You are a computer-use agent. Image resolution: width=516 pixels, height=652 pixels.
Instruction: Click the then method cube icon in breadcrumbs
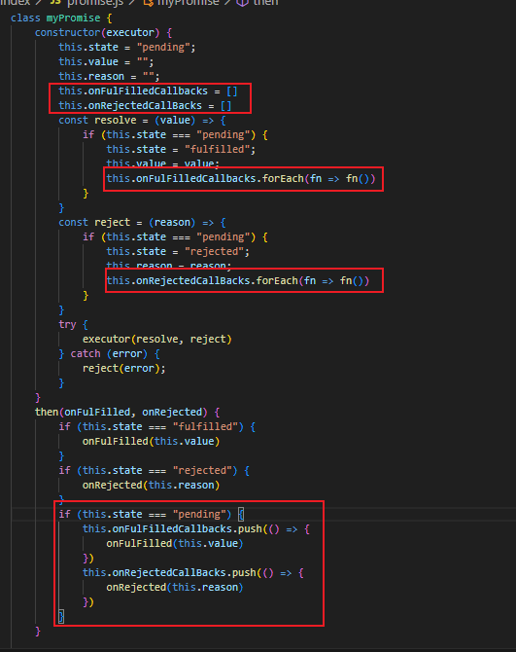click(242, 3)
